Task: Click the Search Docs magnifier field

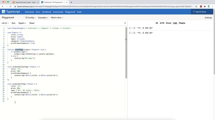Action: [x=202, y=12]
